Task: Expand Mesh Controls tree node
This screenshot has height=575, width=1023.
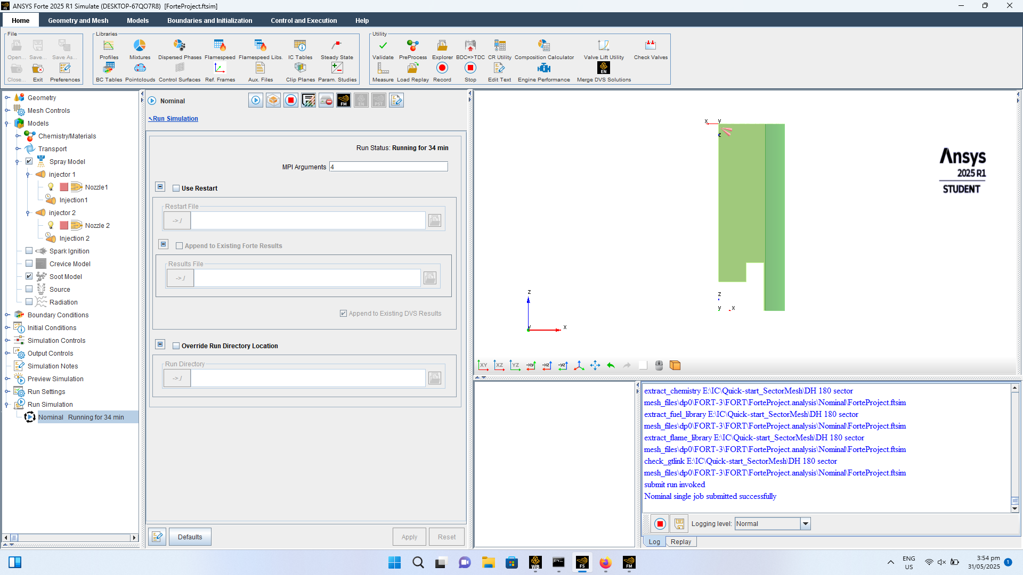Action: pos(7,110)
